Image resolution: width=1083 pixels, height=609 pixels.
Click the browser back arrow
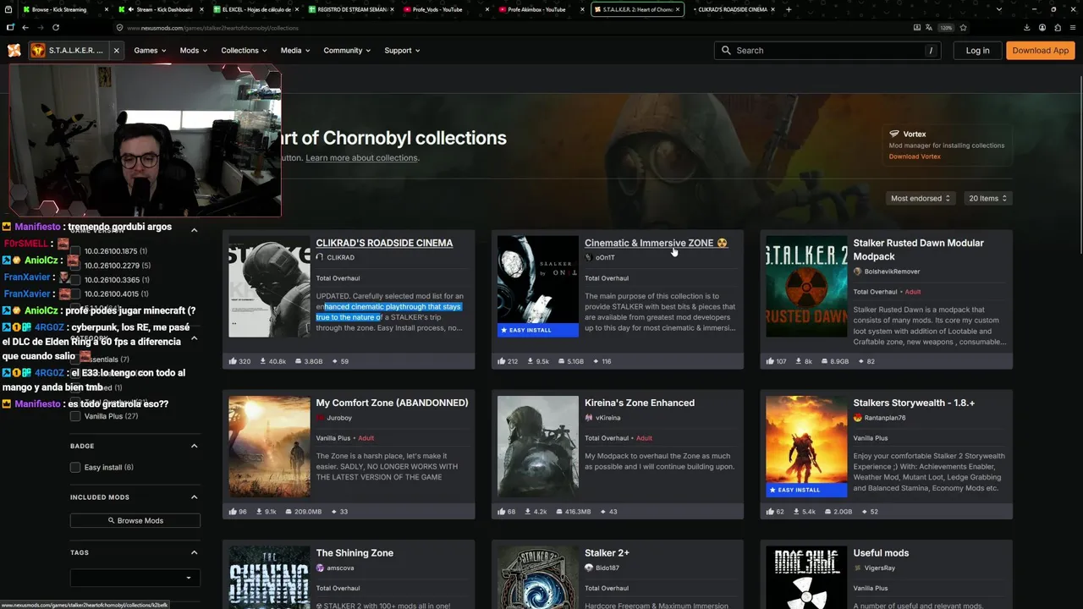(25, 27)
